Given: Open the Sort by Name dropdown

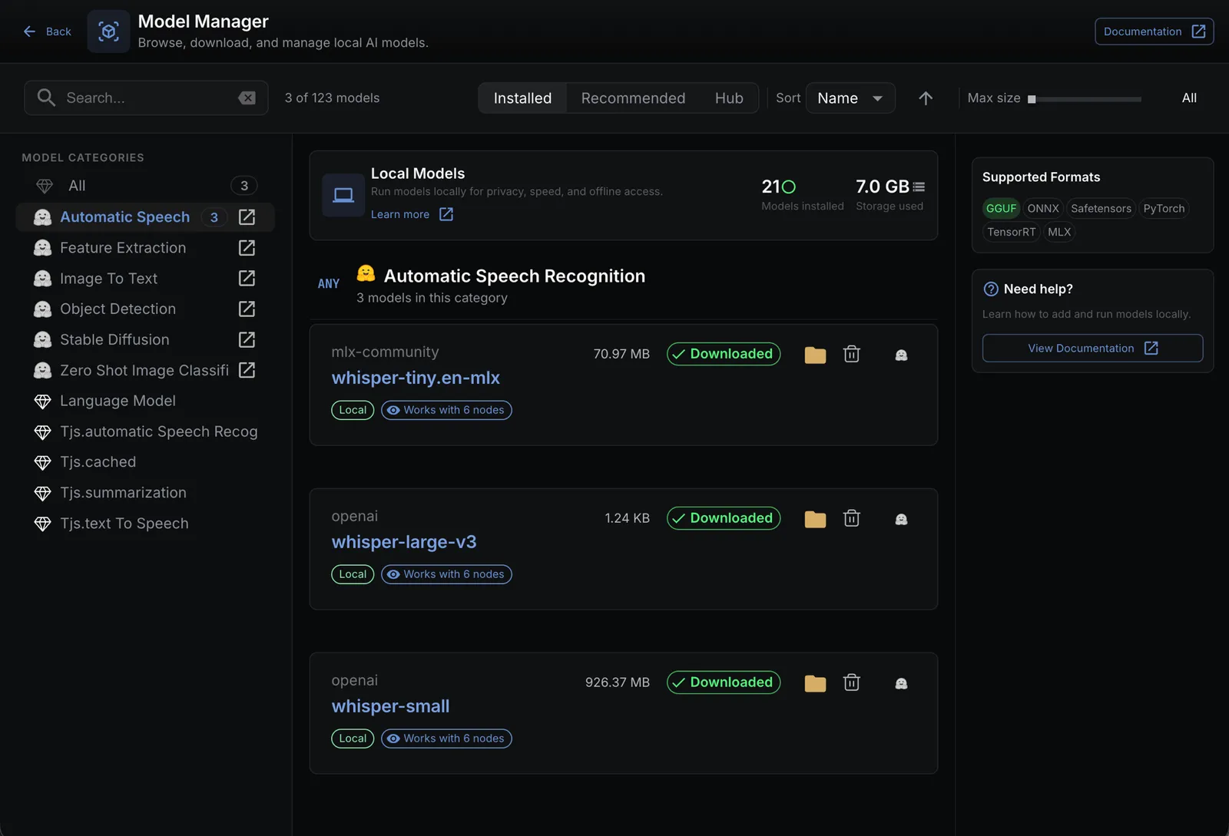Looking at the screenshot, I should 850,98.
